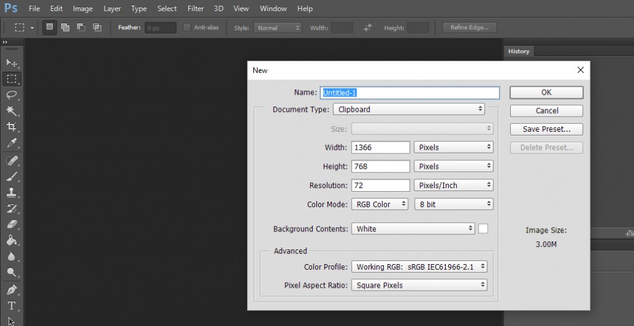Open the Width units dropdown

tap(453, 147)
